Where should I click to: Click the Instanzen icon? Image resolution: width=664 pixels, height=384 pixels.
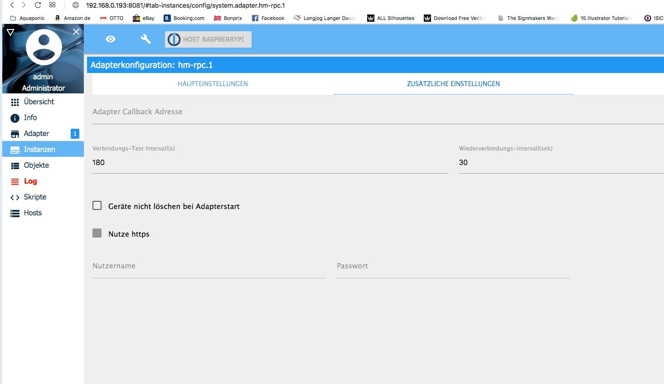(x=15, y=150)
